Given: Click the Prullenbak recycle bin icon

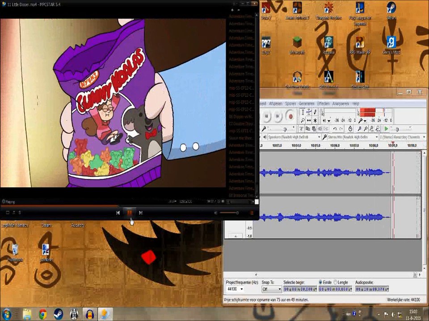Looking at the screenshot, I should pos(15,253).
